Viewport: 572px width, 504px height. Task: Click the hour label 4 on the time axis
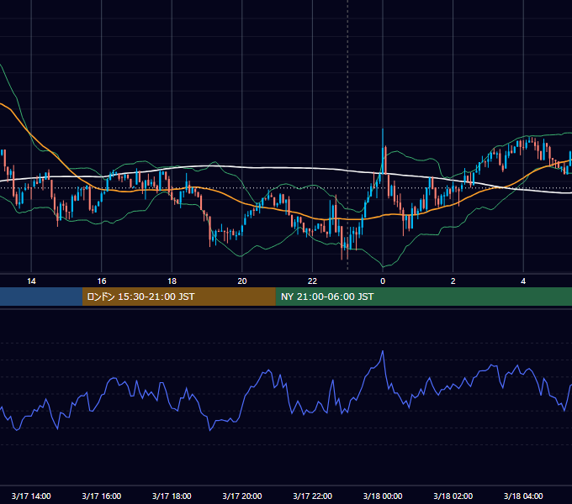(x=523, y=281)
